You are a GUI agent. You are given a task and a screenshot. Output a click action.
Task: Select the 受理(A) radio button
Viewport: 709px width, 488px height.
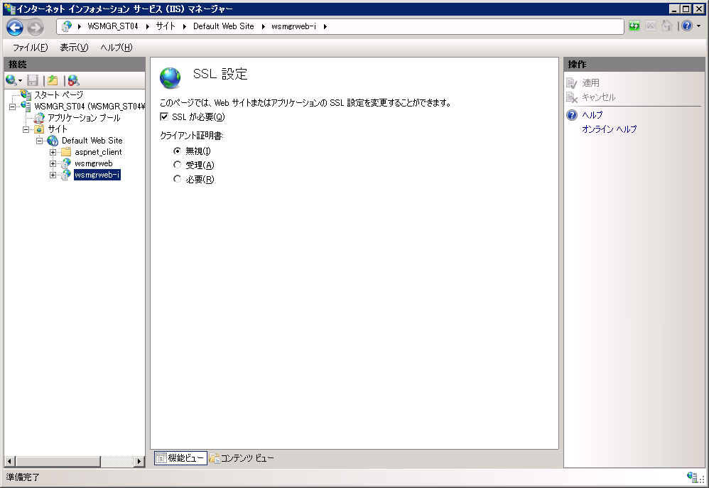pos(178,165)
